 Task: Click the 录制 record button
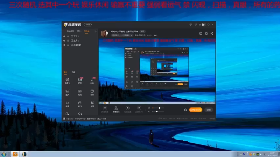(x=209, y=110)
